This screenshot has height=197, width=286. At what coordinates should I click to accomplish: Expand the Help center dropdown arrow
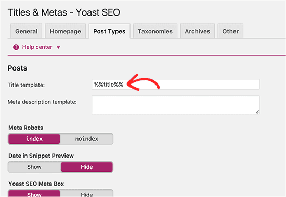pos(58,48)
